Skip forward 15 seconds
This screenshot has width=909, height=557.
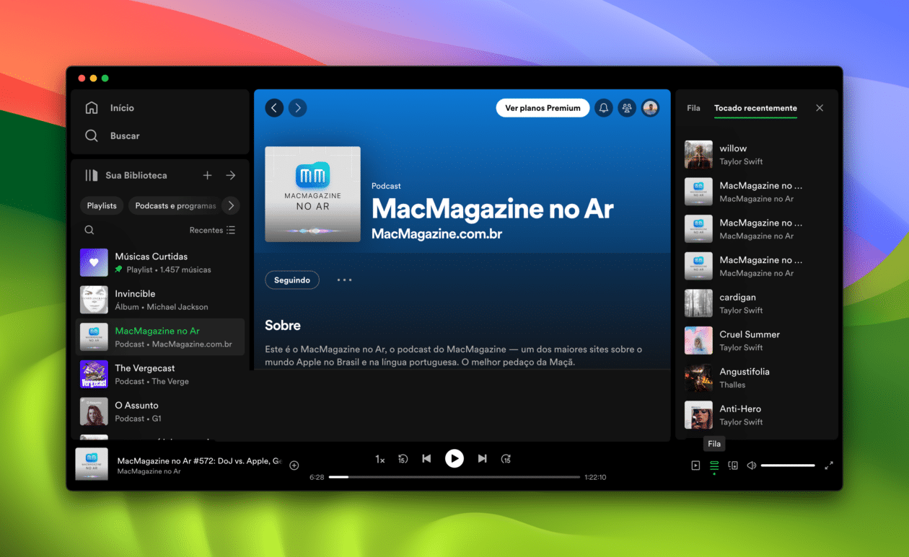506,459
